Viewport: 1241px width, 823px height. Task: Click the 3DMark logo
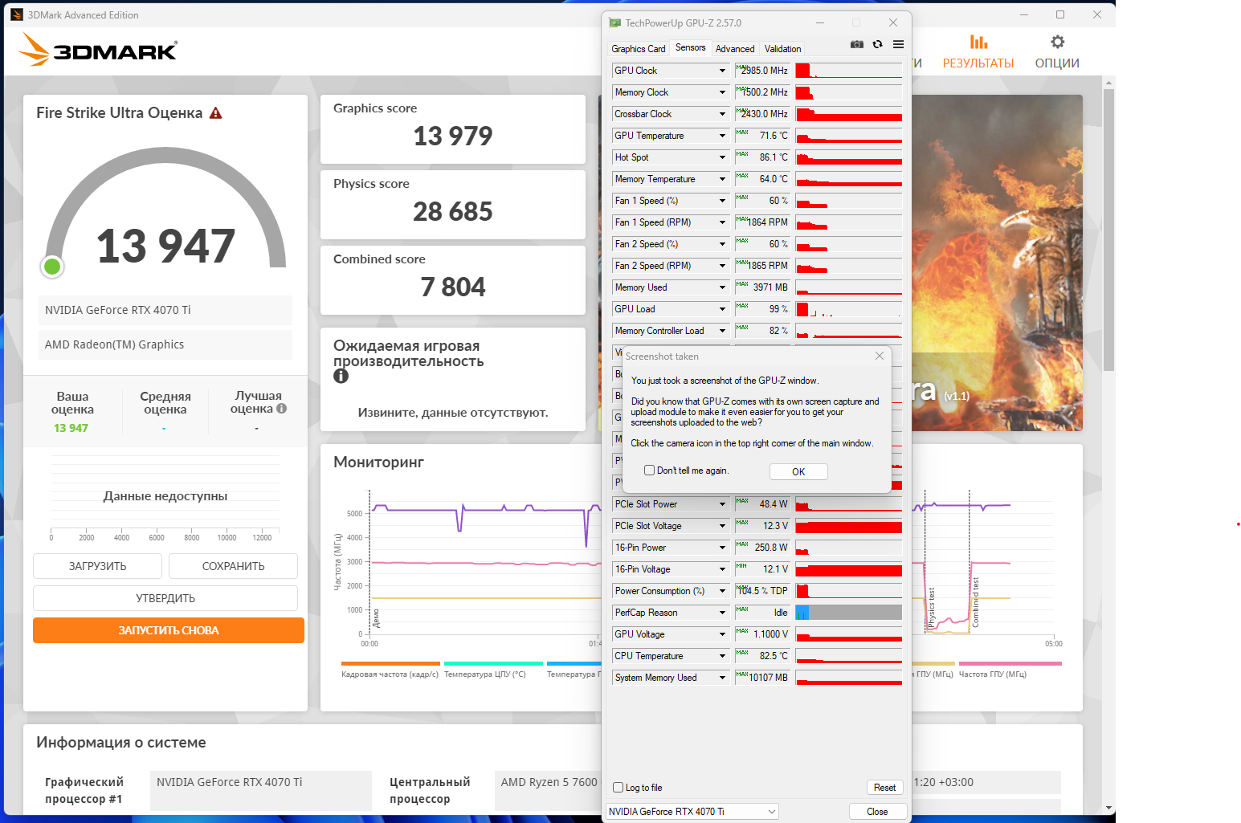[98, 50]
